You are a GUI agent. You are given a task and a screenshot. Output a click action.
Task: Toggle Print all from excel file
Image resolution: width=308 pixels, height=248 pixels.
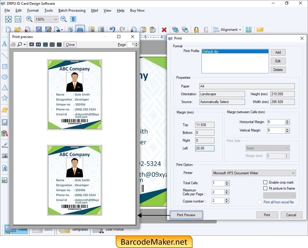pyautogui.click(x=260, y=202)
